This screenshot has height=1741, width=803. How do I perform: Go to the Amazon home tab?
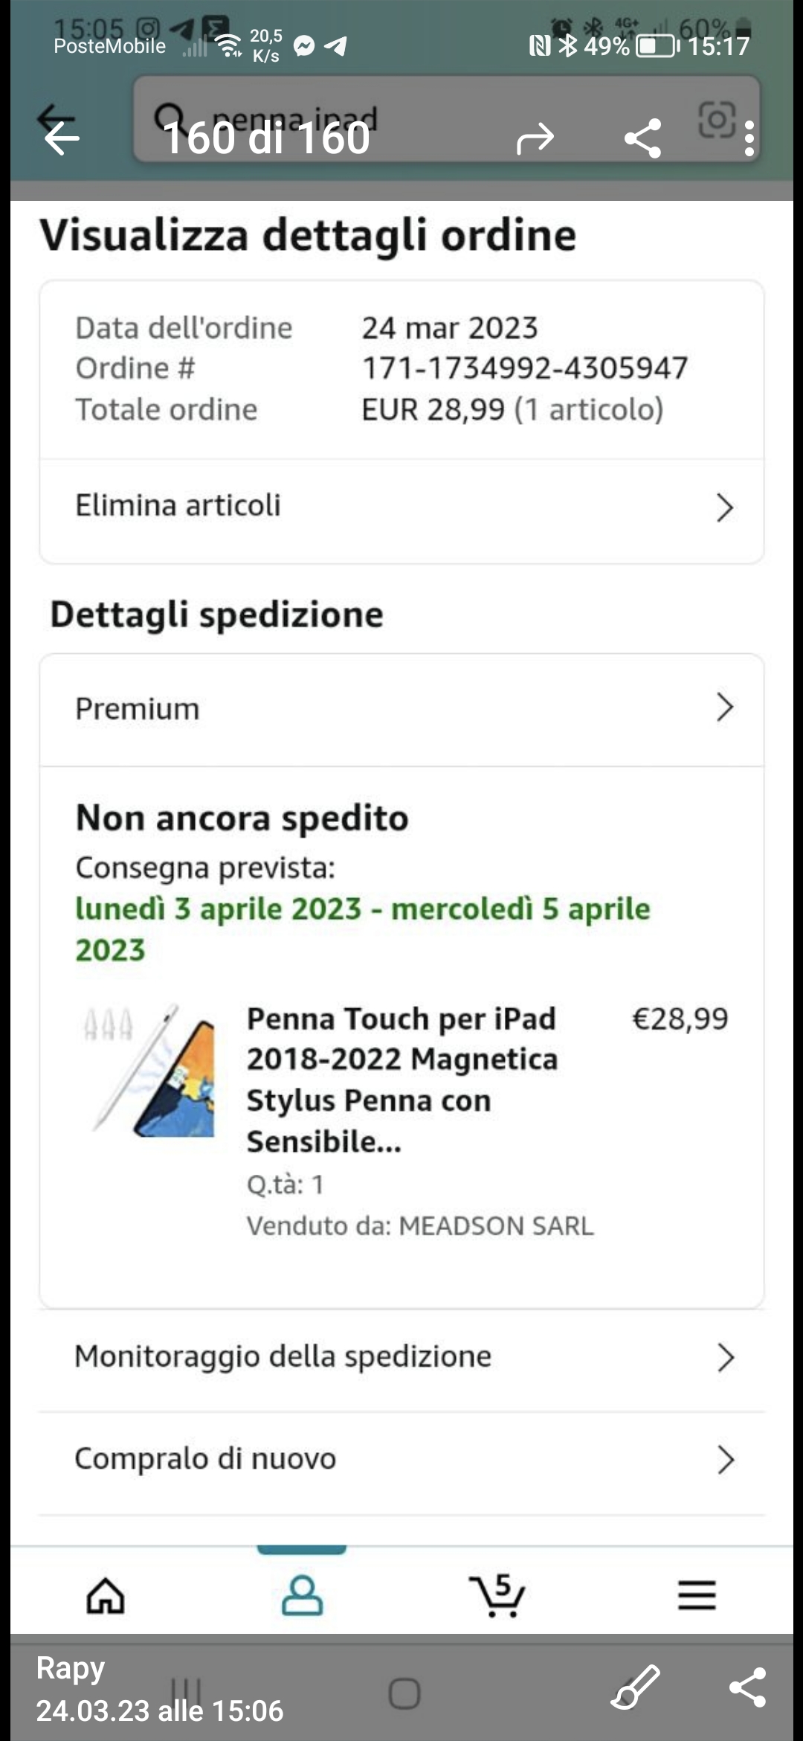pyautogui.click(x=106, y=1596)
